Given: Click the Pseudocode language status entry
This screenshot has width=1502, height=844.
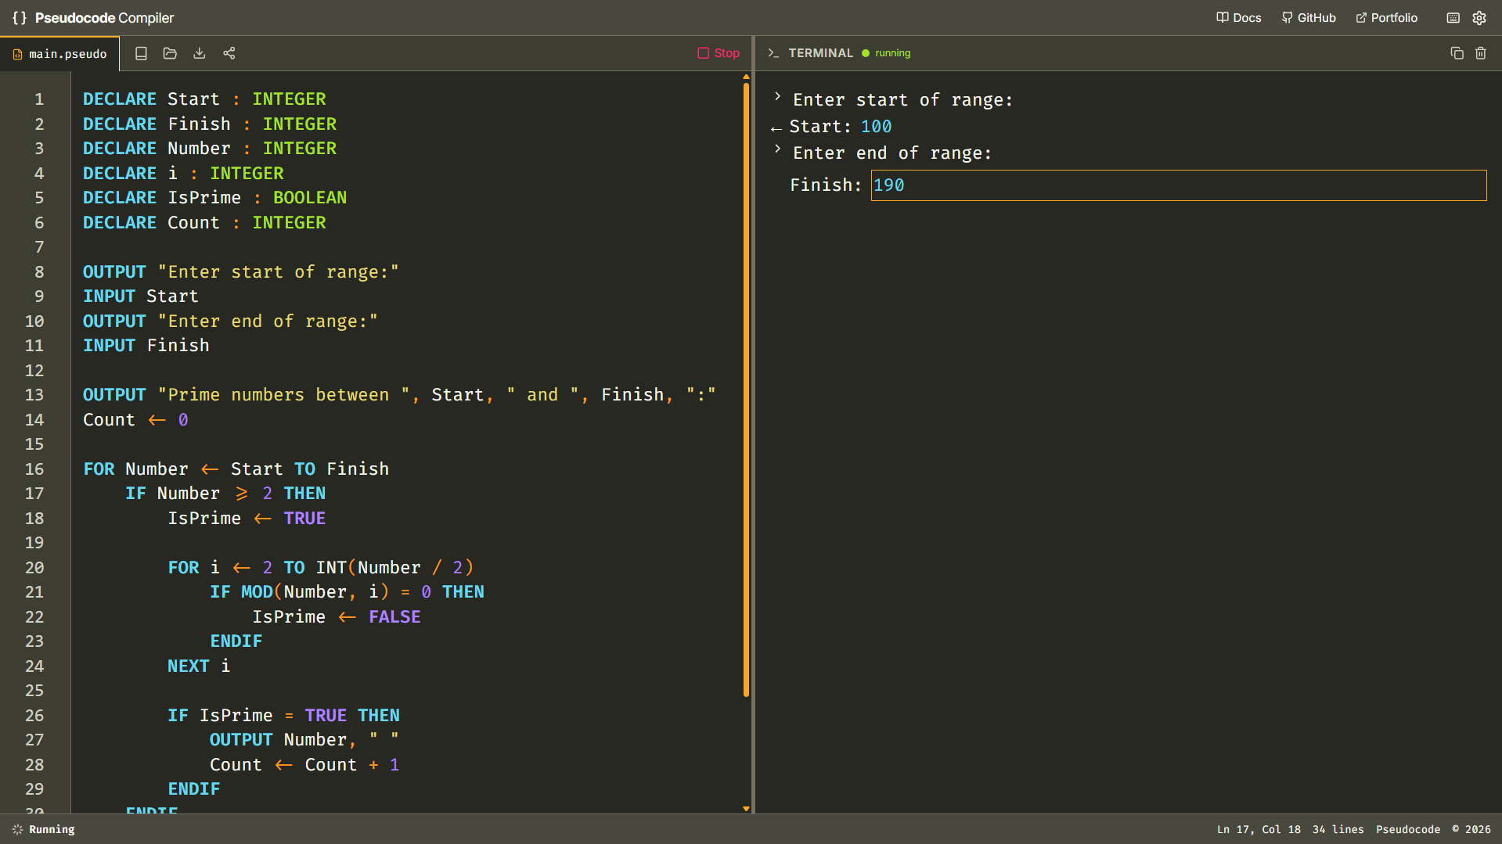Looking at the screenshot, I should click(1408, 829).
